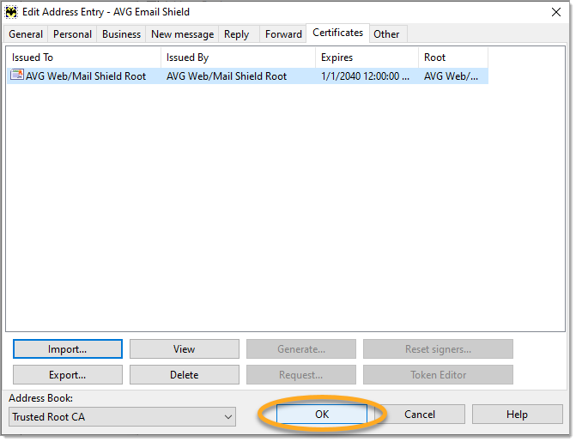Click The Bat! app icon in title bar
576x442 pixels.
pos(11,12)
